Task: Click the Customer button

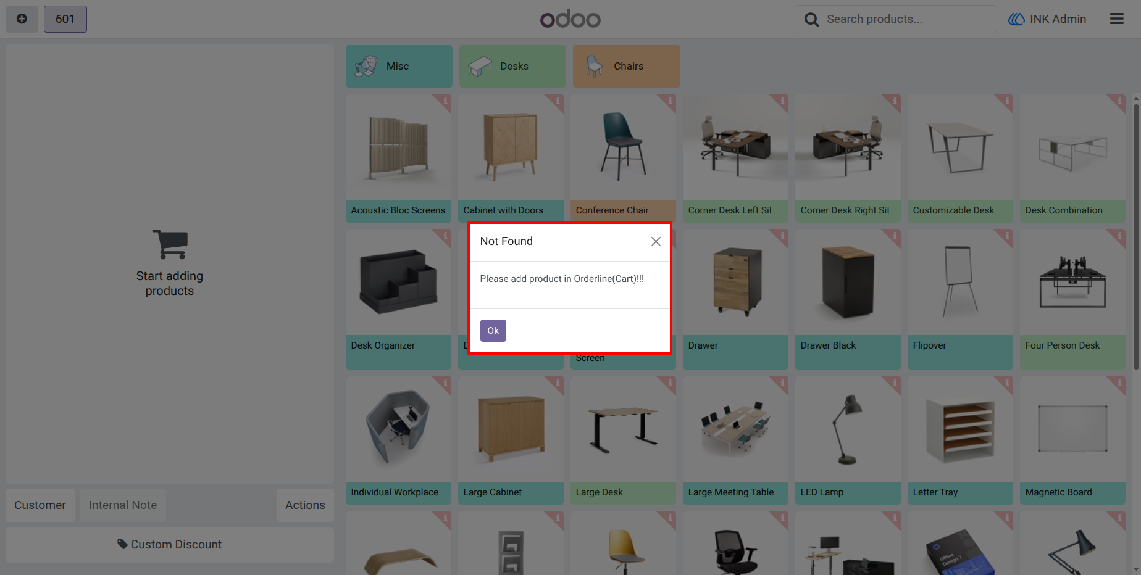Action: coord(40,505)
